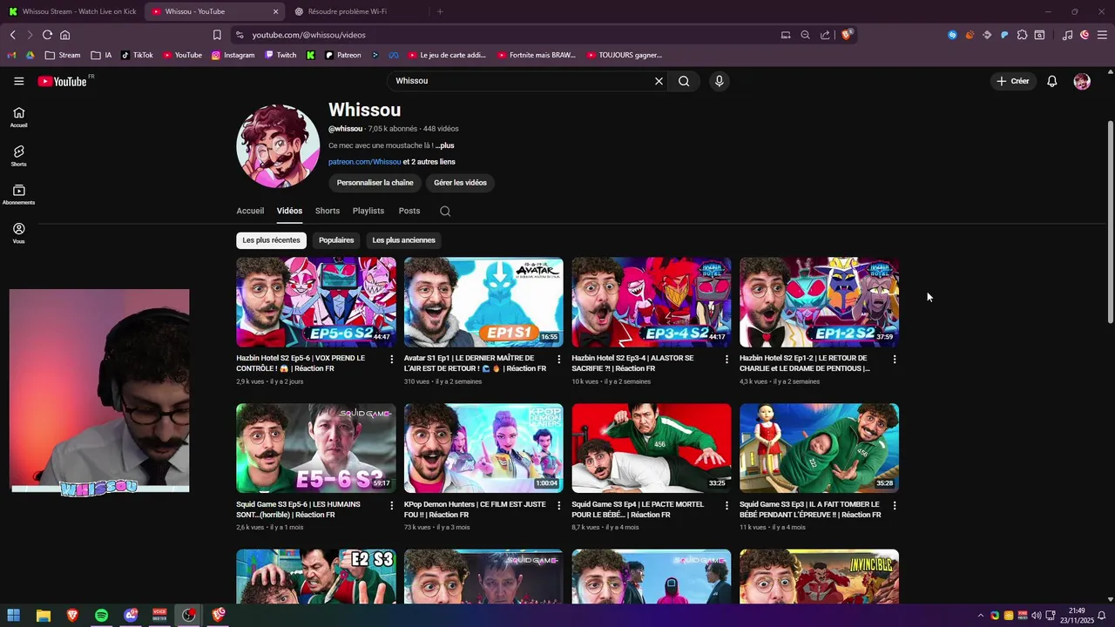This screenshot has height=627, width=1115.
Task: Open the KPop Demon Hunters video thumbnail
Action: click(x=483, y=448)
